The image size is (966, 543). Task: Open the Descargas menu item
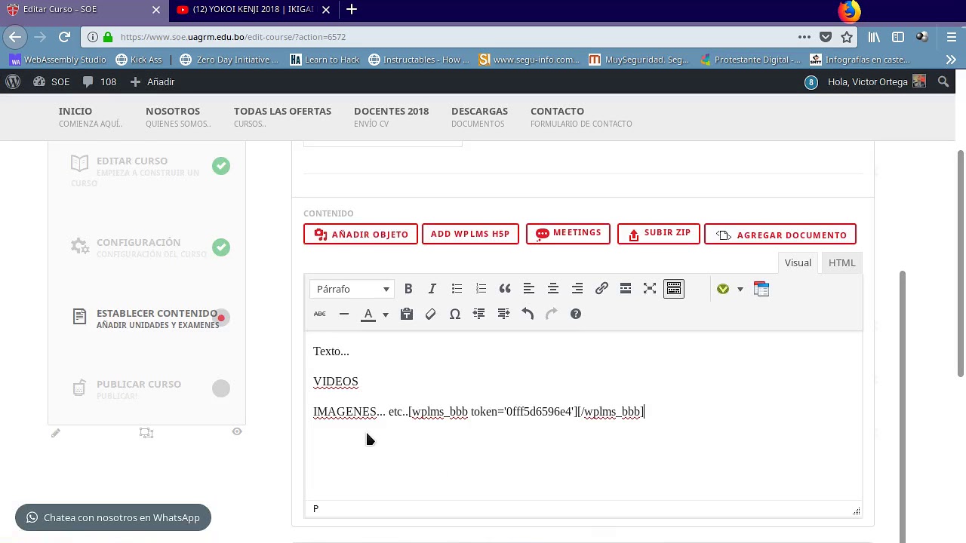[x=479, y=117]
